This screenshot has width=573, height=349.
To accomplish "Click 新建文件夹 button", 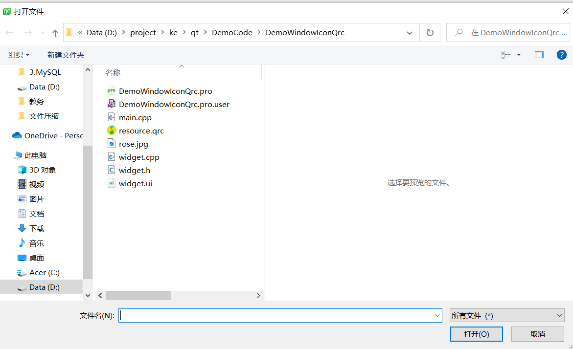I will pos(66,55).
